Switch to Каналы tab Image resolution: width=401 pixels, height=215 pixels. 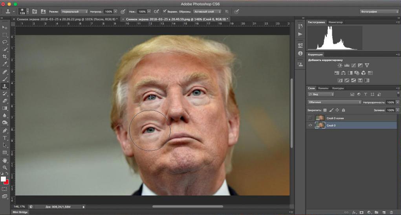(323, 88)
